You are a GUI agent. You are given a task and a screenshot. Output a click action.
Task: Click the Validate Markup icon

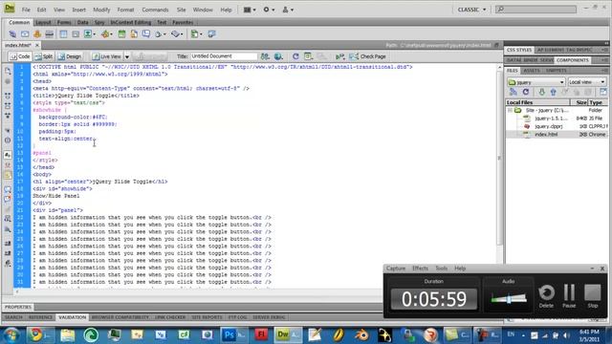pos(340,56)
